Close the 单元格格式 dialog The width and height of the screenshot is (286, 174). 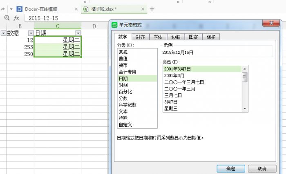(271, 23)
